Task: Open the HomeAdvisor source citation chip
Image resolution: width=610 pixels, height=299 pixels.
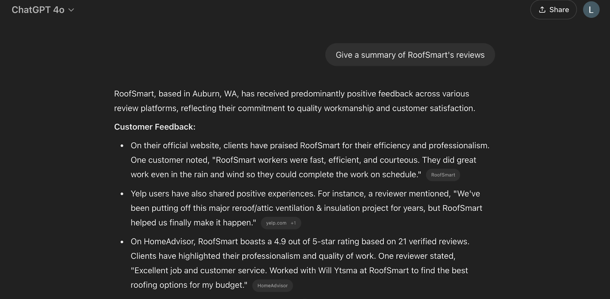Action: (273, 286)
